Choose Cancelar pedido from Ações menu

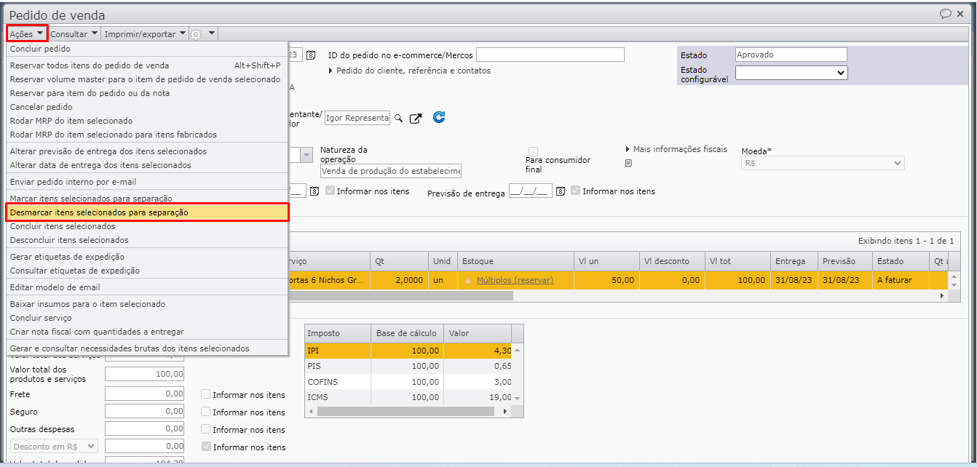tap(41, 107)
